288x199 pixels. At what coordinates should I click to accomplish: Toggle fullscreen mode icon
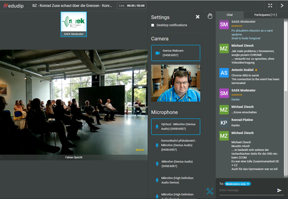270,6
